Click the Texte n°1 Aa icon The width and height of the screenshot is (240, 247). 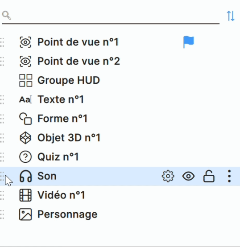tap(25, 99)
